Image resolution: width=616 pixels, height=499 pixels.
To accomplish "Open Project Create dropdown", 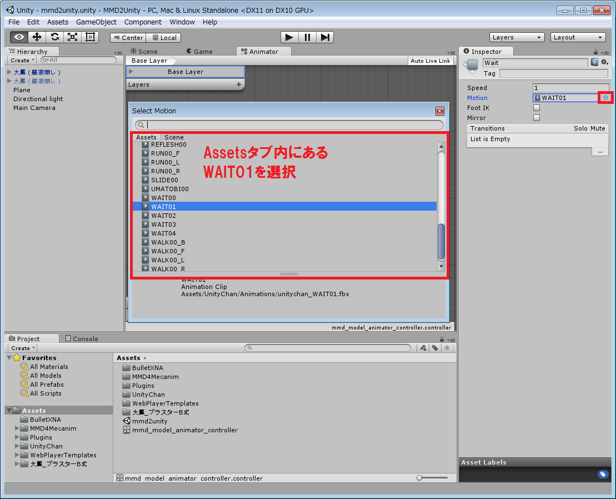I will tap(23, 348).
